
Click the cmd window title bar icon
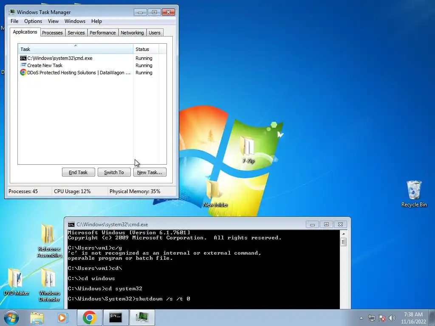[71, 224]
